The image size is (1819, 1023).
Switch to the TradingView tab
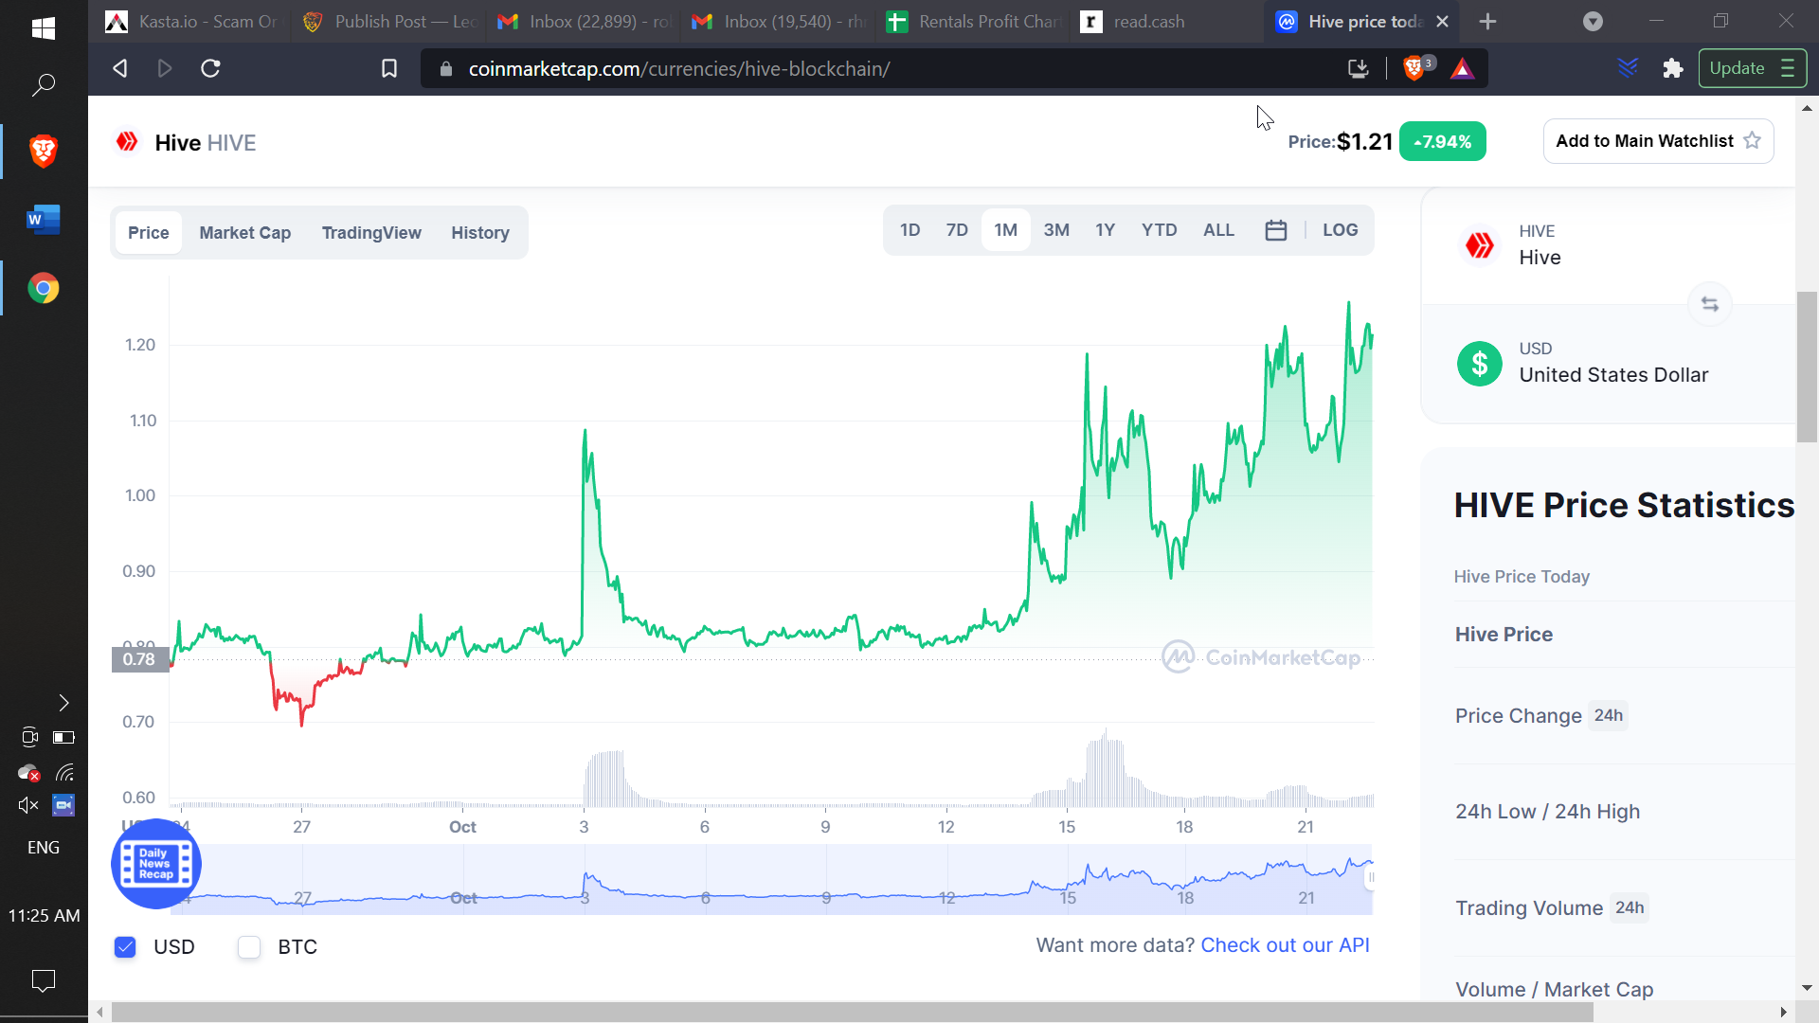coord(371,233)
